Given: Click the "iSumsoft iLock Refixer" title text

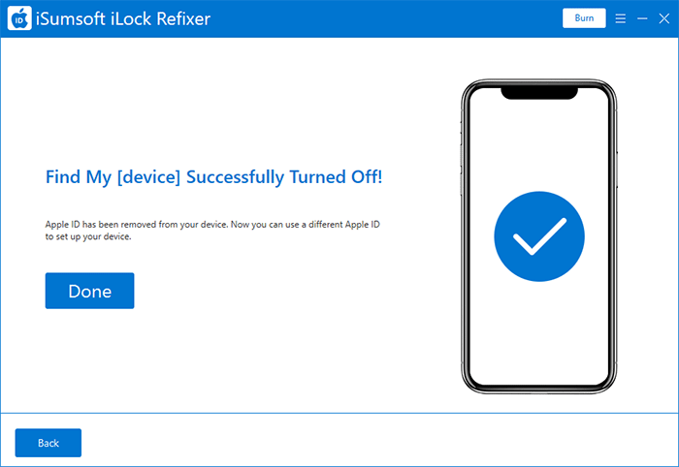Looking at the screenshot, I should (x=123, y=18).
